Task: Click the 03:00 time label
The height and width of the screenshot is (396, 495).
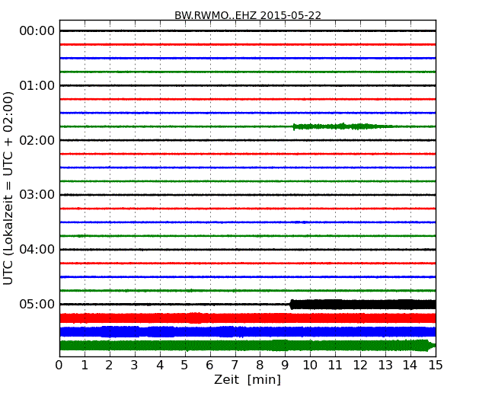Action: [x=37, y=195]
